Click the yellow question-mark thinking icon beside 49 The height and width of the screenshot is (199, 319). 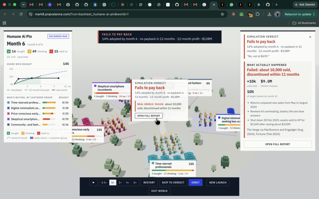point(29,51)
